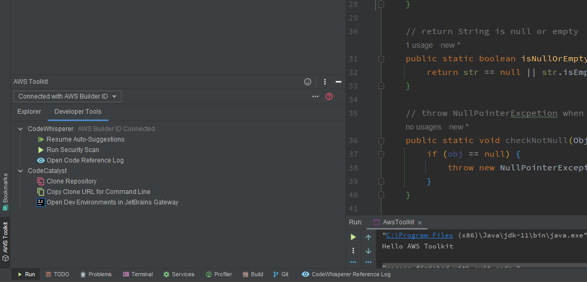The height and width of the screenshot is (282, 587).
Task: Select Open Dev Environments in JetBrains Gateway
Action: [x=112, y=202]
